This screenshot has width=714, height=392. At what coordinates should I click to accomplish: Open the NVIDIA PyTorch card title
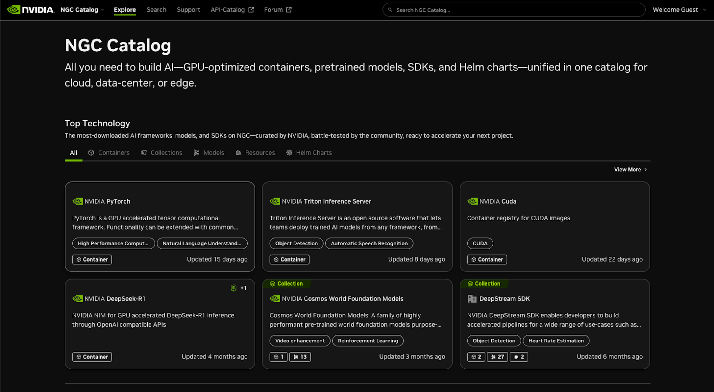click(x=107, y=201)
